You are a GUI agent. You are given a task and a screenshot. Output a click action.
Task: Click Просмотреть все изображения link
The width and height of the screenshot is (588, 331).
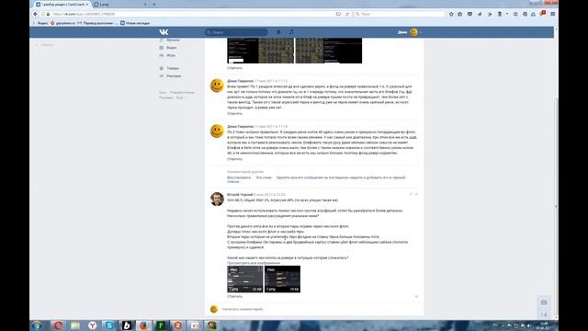coord(254,263)
